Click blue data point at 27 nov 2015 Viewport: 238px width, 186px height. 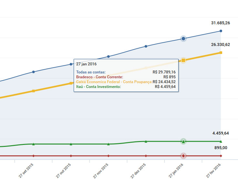tap(109, 57)
